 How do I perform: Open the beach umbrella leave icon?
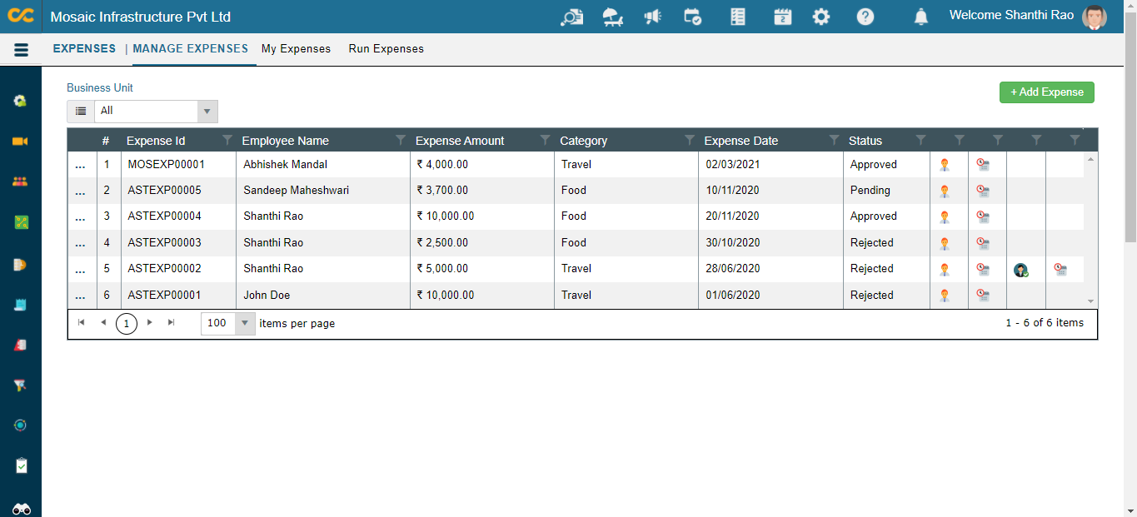613,17
